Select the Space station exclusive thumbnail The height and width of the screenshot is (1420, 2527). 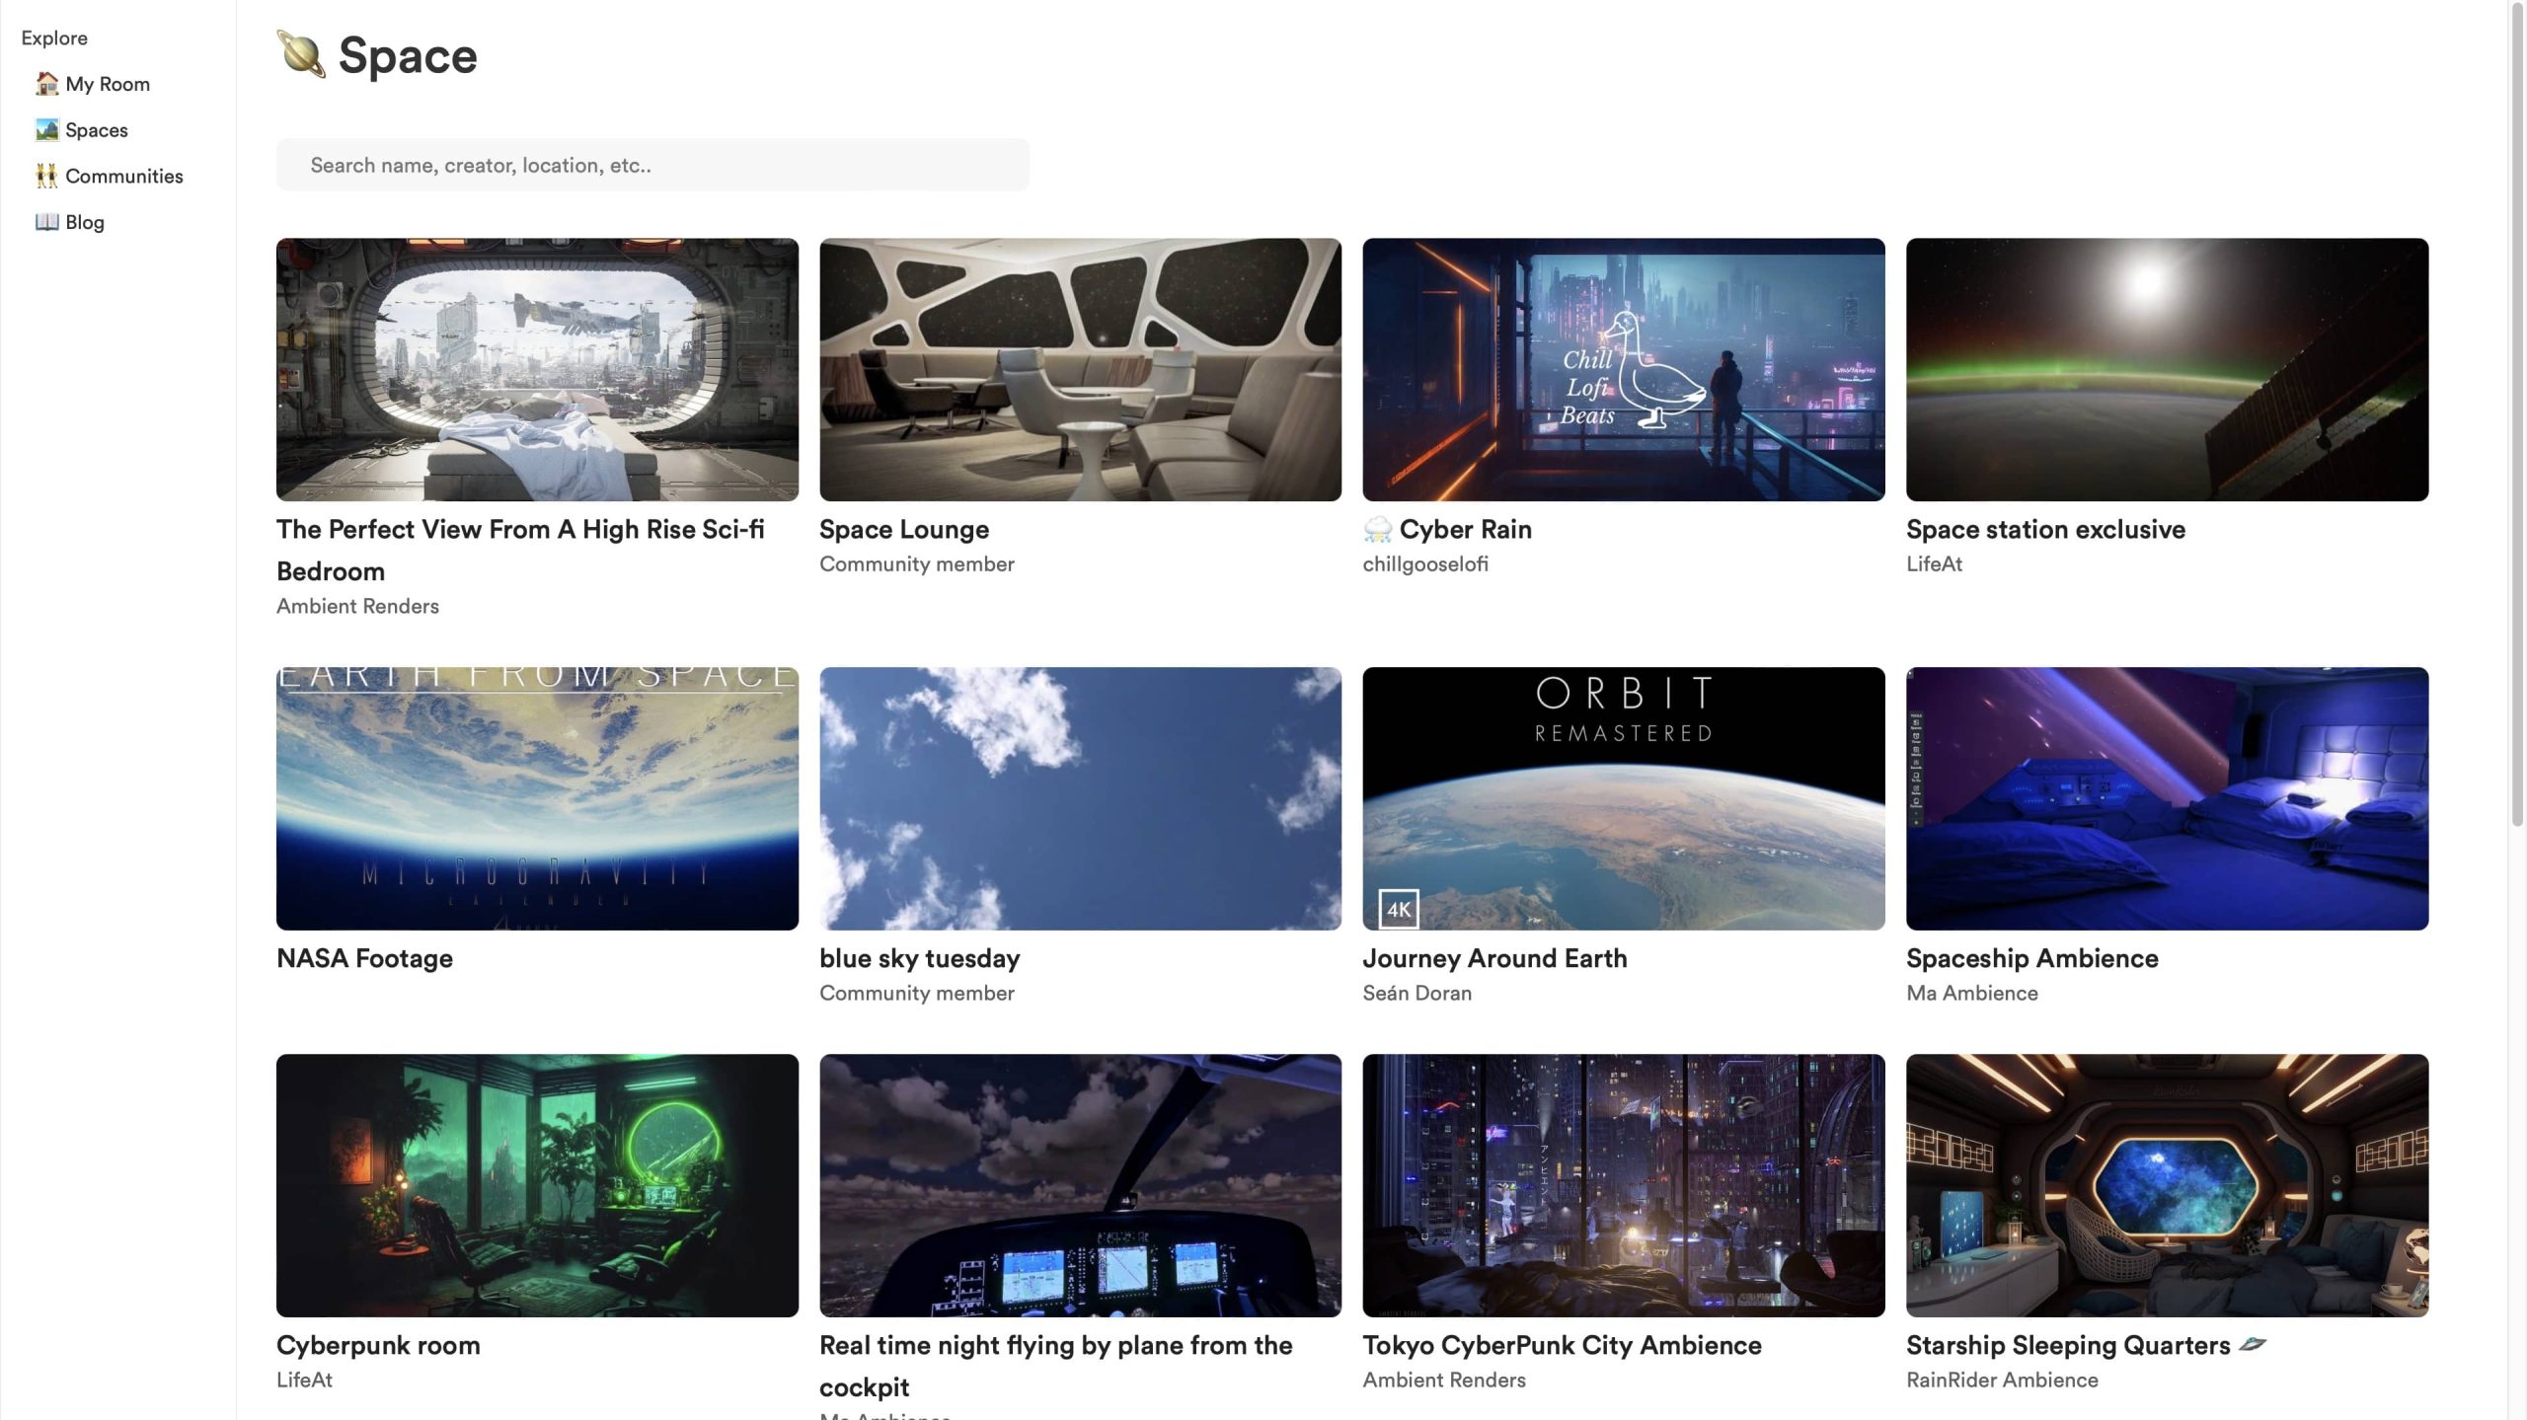click(x=2167, y=369)
